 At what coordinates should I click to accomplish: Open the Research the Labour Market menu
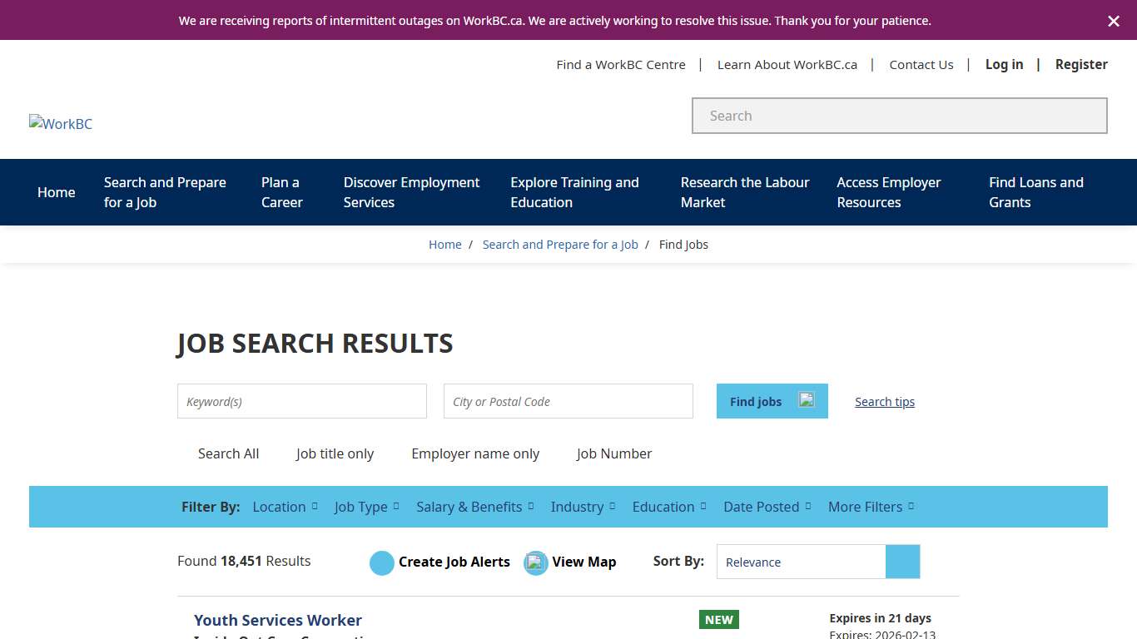click(x=744, y=192)
